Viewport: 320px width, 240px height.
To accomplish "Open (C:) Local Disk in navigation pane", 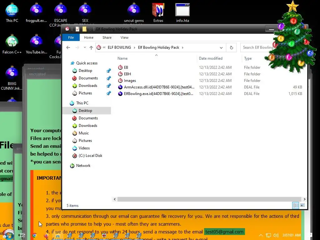I will coord(90,156).
